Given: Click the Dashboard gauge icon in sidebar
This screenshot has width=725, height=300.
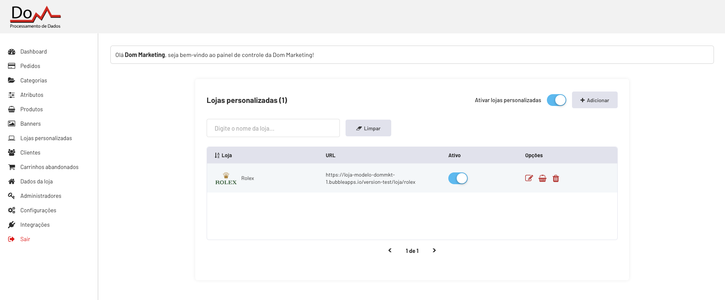Looking at the screenshot, I should [x=12, y=52].
